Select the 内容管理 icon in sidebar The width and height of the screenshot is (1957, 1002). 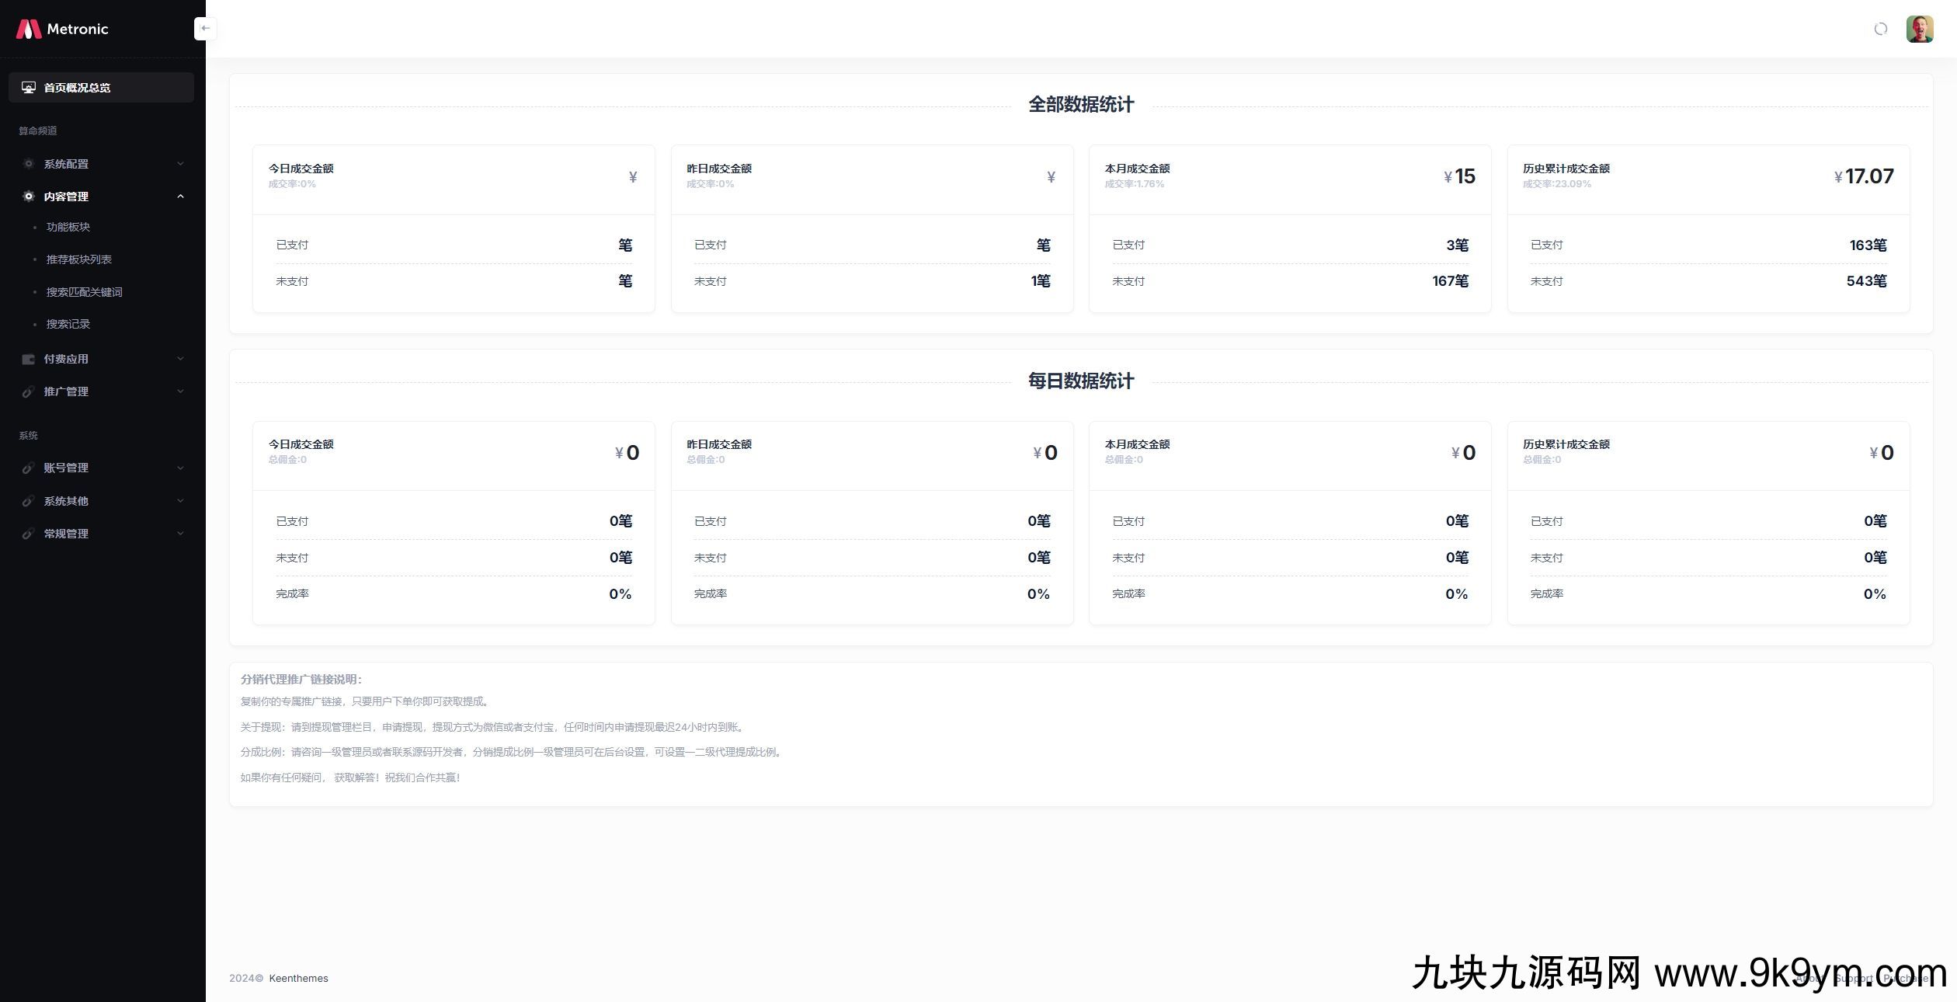(29, 196)
